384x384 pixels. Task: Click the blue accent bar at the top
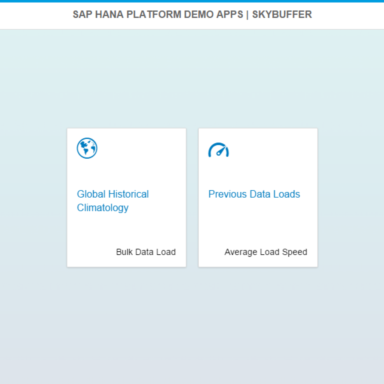(x=192, y=1)
